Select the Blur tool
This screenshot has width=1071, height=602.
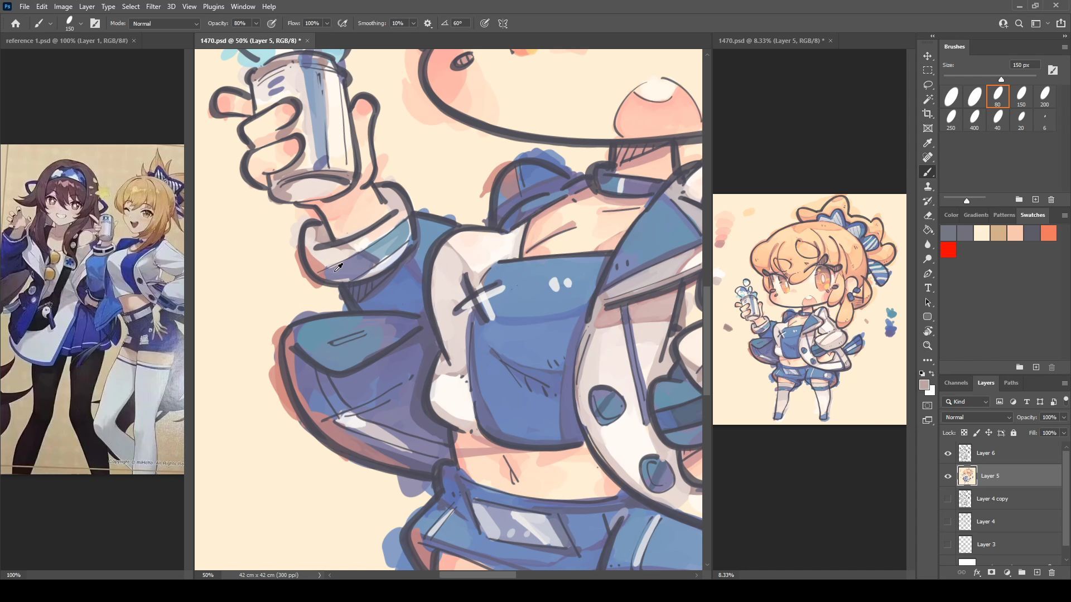928,245
